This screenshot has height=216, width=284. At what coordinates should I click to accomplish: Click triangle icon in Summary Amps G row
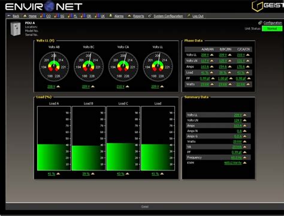[x=244, y=136]
